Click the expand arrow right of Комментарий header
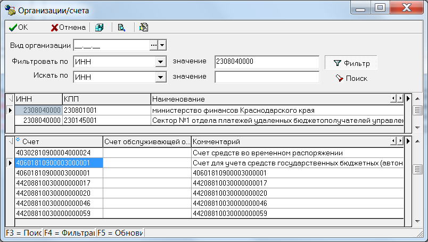 [x=407, y=141]
